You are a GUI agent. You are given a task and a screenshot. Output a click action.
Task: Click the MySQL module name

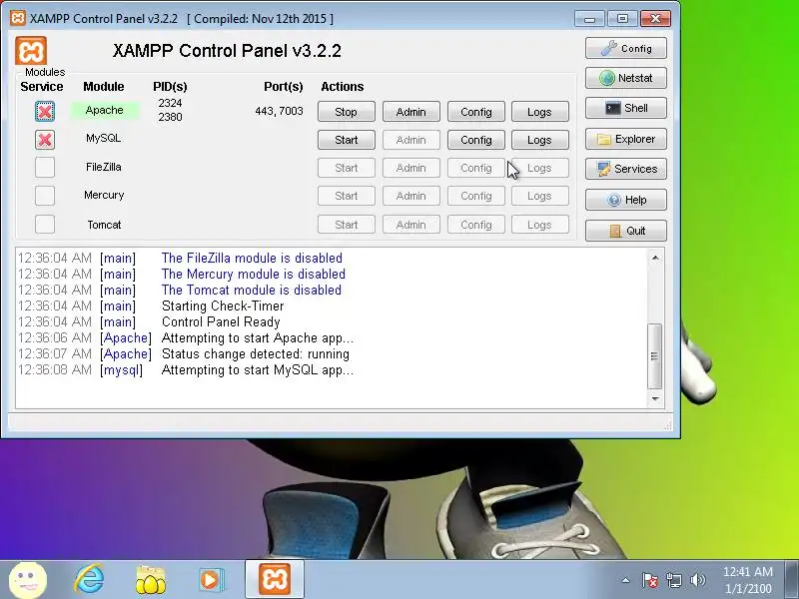pos(104,138)
